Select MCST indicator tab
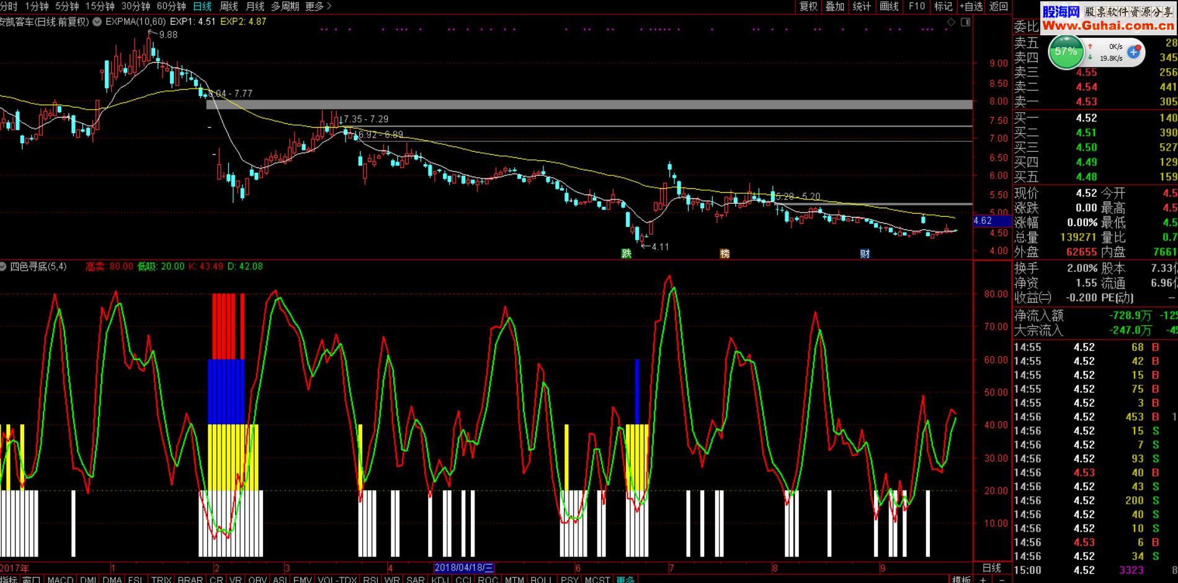1178x583 pixels. pos(597,579)
